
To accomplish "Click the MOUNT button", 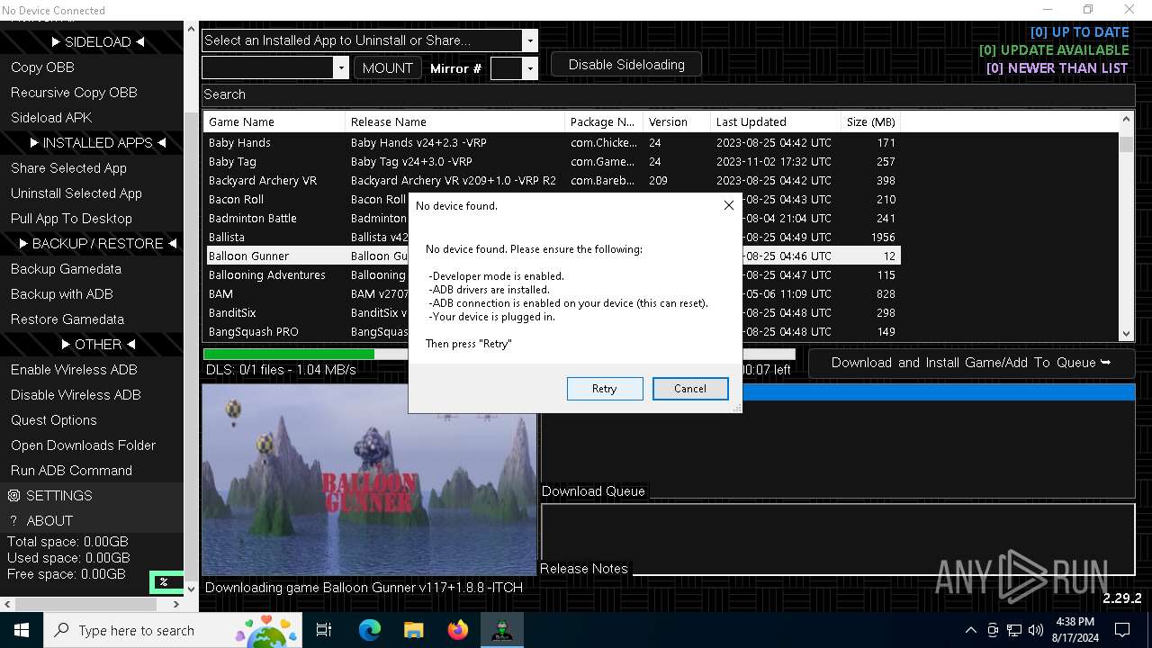I will 387,67.
